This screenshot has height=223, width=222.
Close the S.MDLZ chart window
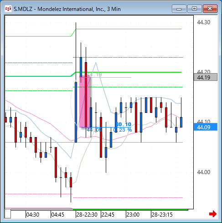click(210, 9)
